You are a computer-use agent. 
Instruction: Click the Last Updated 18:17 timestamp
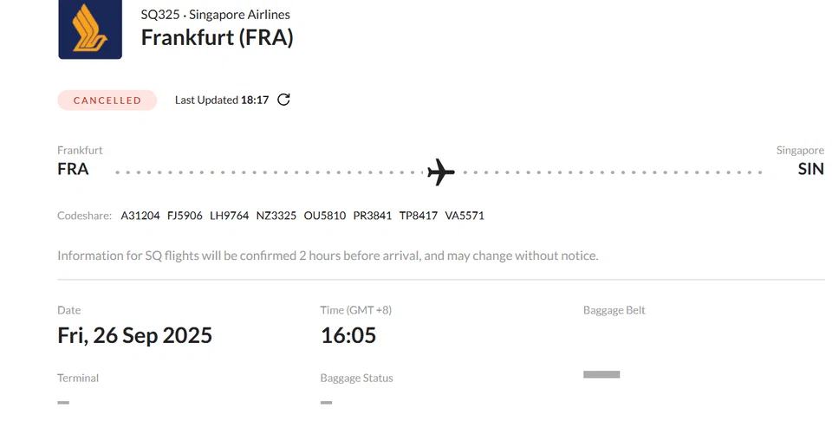(x=222, y=100)
